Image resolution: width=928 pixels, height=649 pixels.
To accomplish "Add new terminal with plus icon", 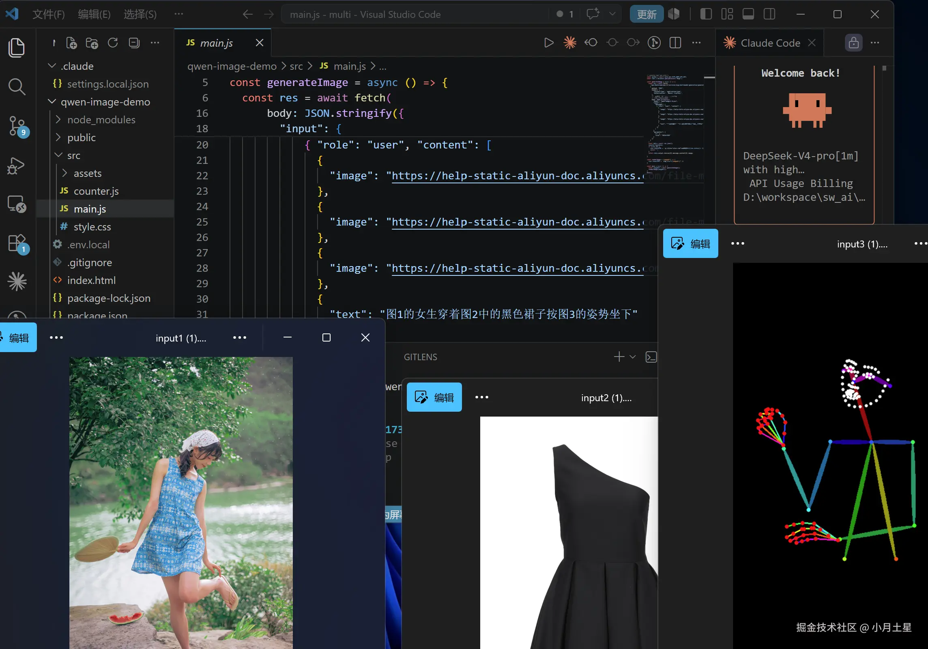I will coord(619,357).
